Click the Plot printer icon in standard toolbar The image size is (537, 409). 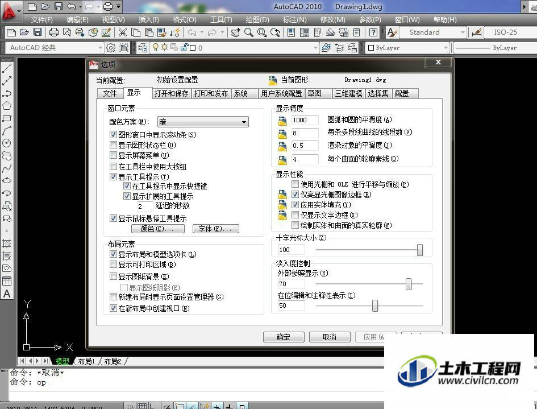coord(54,32)
